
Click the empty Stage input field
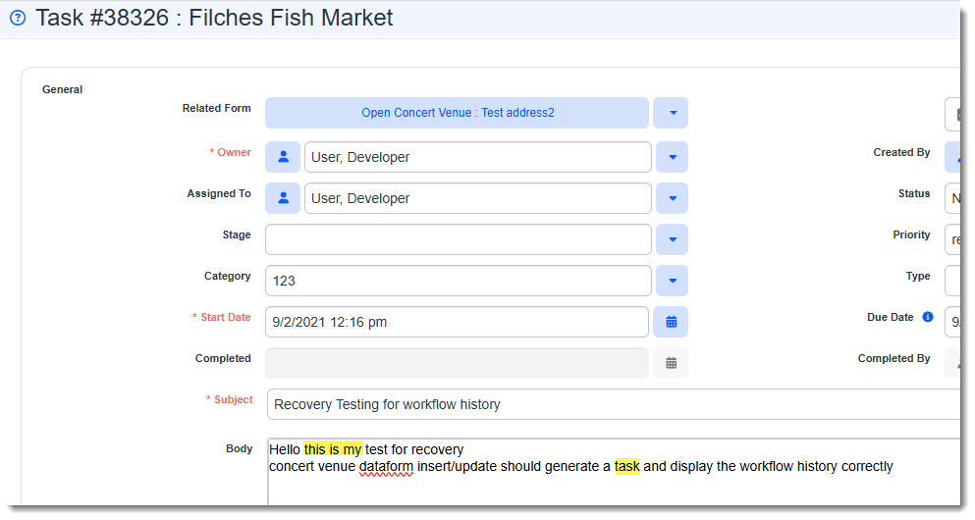pyautogui.click(x=458, y=239)
